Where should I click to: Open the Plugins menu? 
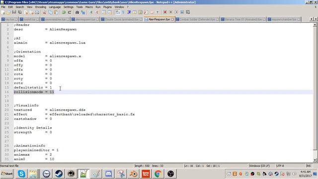[107, 7]
